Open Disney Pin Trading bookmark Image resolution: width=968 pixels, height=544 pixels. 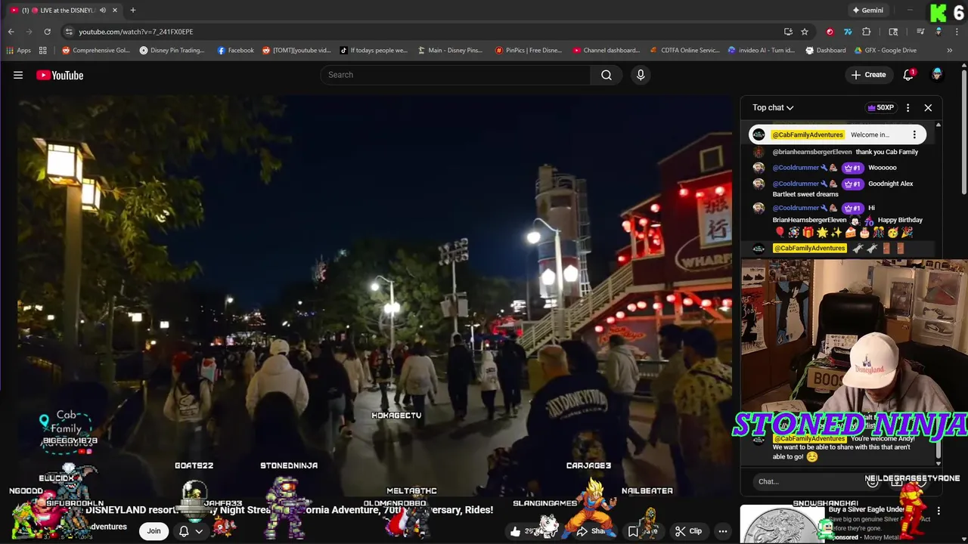pos(172,51)
